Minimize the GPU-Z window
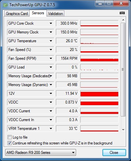131x161 pixels. point(100,4)
